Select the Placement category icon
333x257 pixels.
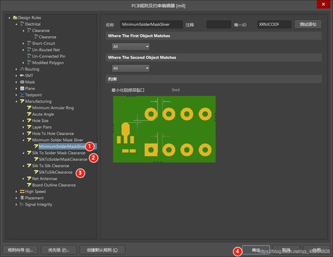[22, 198]
